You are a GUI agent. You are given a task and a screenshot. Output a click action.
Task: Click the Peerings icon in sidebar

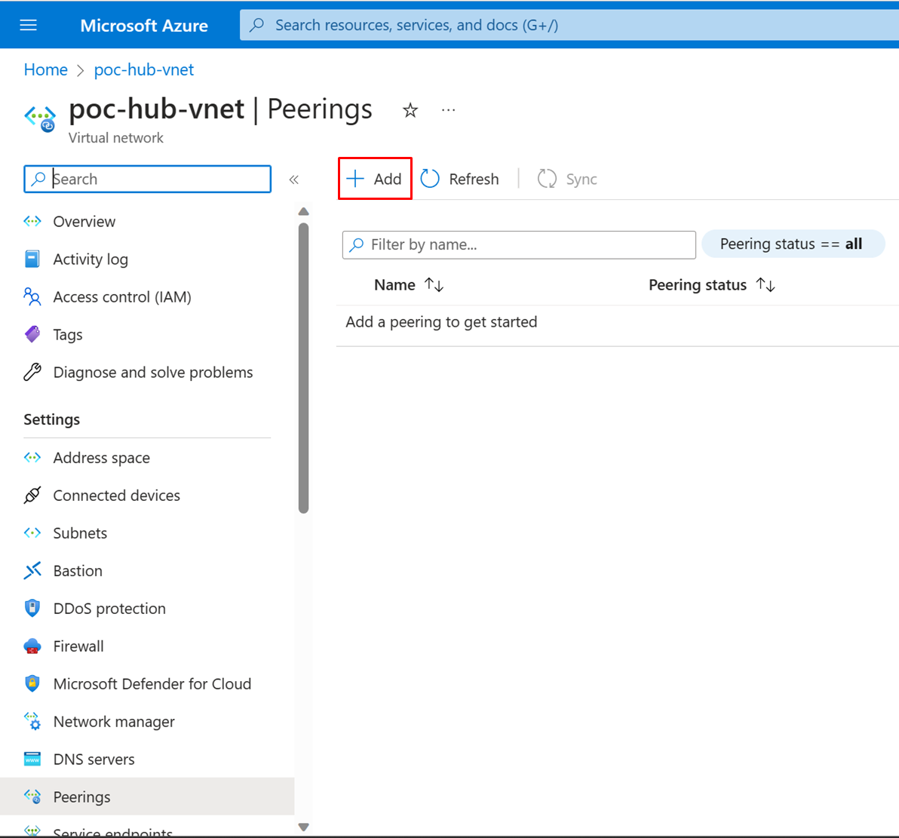pos(32,797)
